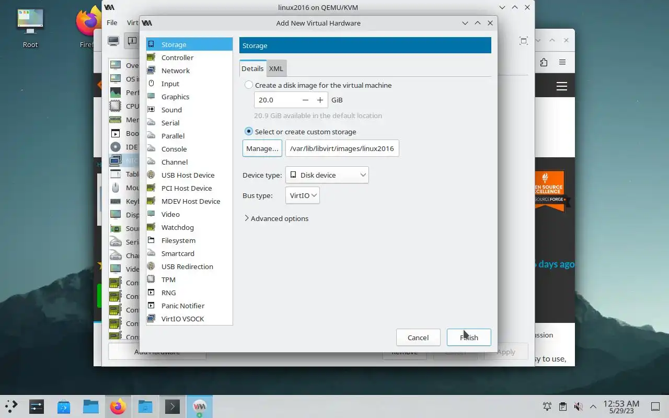669x418 pixels.
Task: Expand hidden system tray icons arrow
Action: 593,407
